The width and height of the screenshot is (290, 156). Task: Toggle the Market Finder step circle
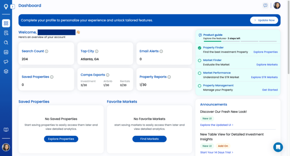(199, 61)
